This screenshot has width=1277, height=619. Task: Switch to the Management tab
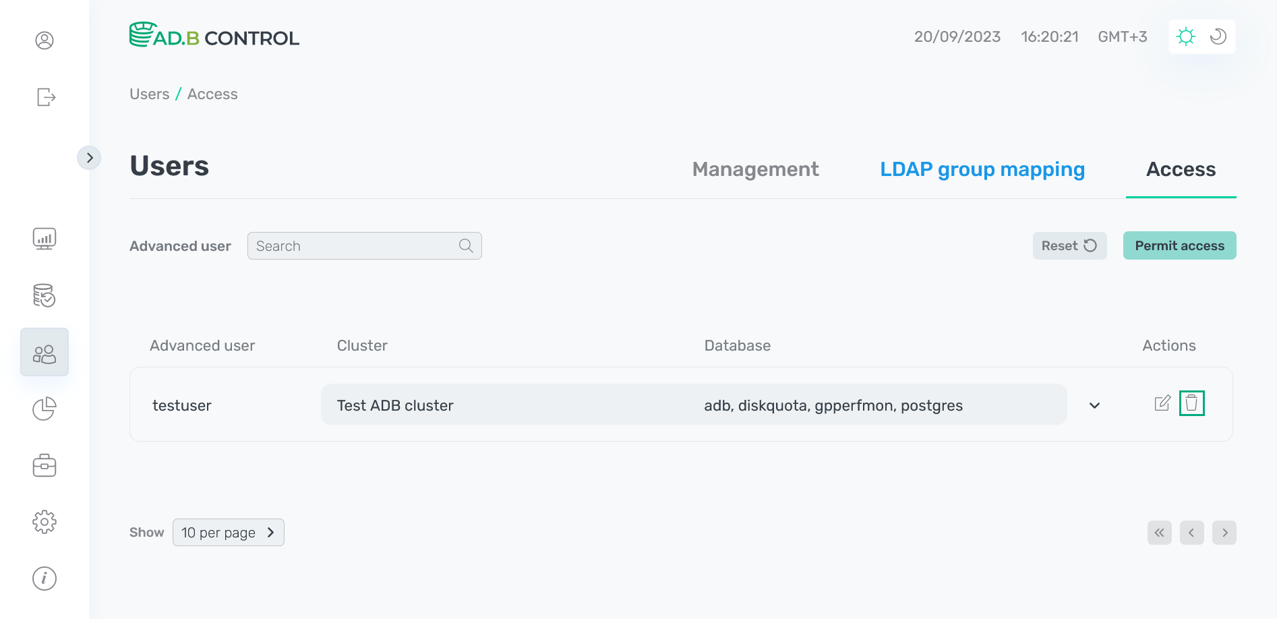755,169
